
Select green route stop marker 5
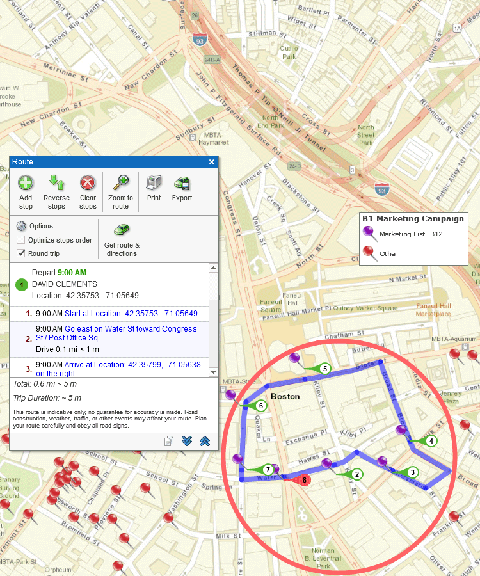[x=324, y=369]
